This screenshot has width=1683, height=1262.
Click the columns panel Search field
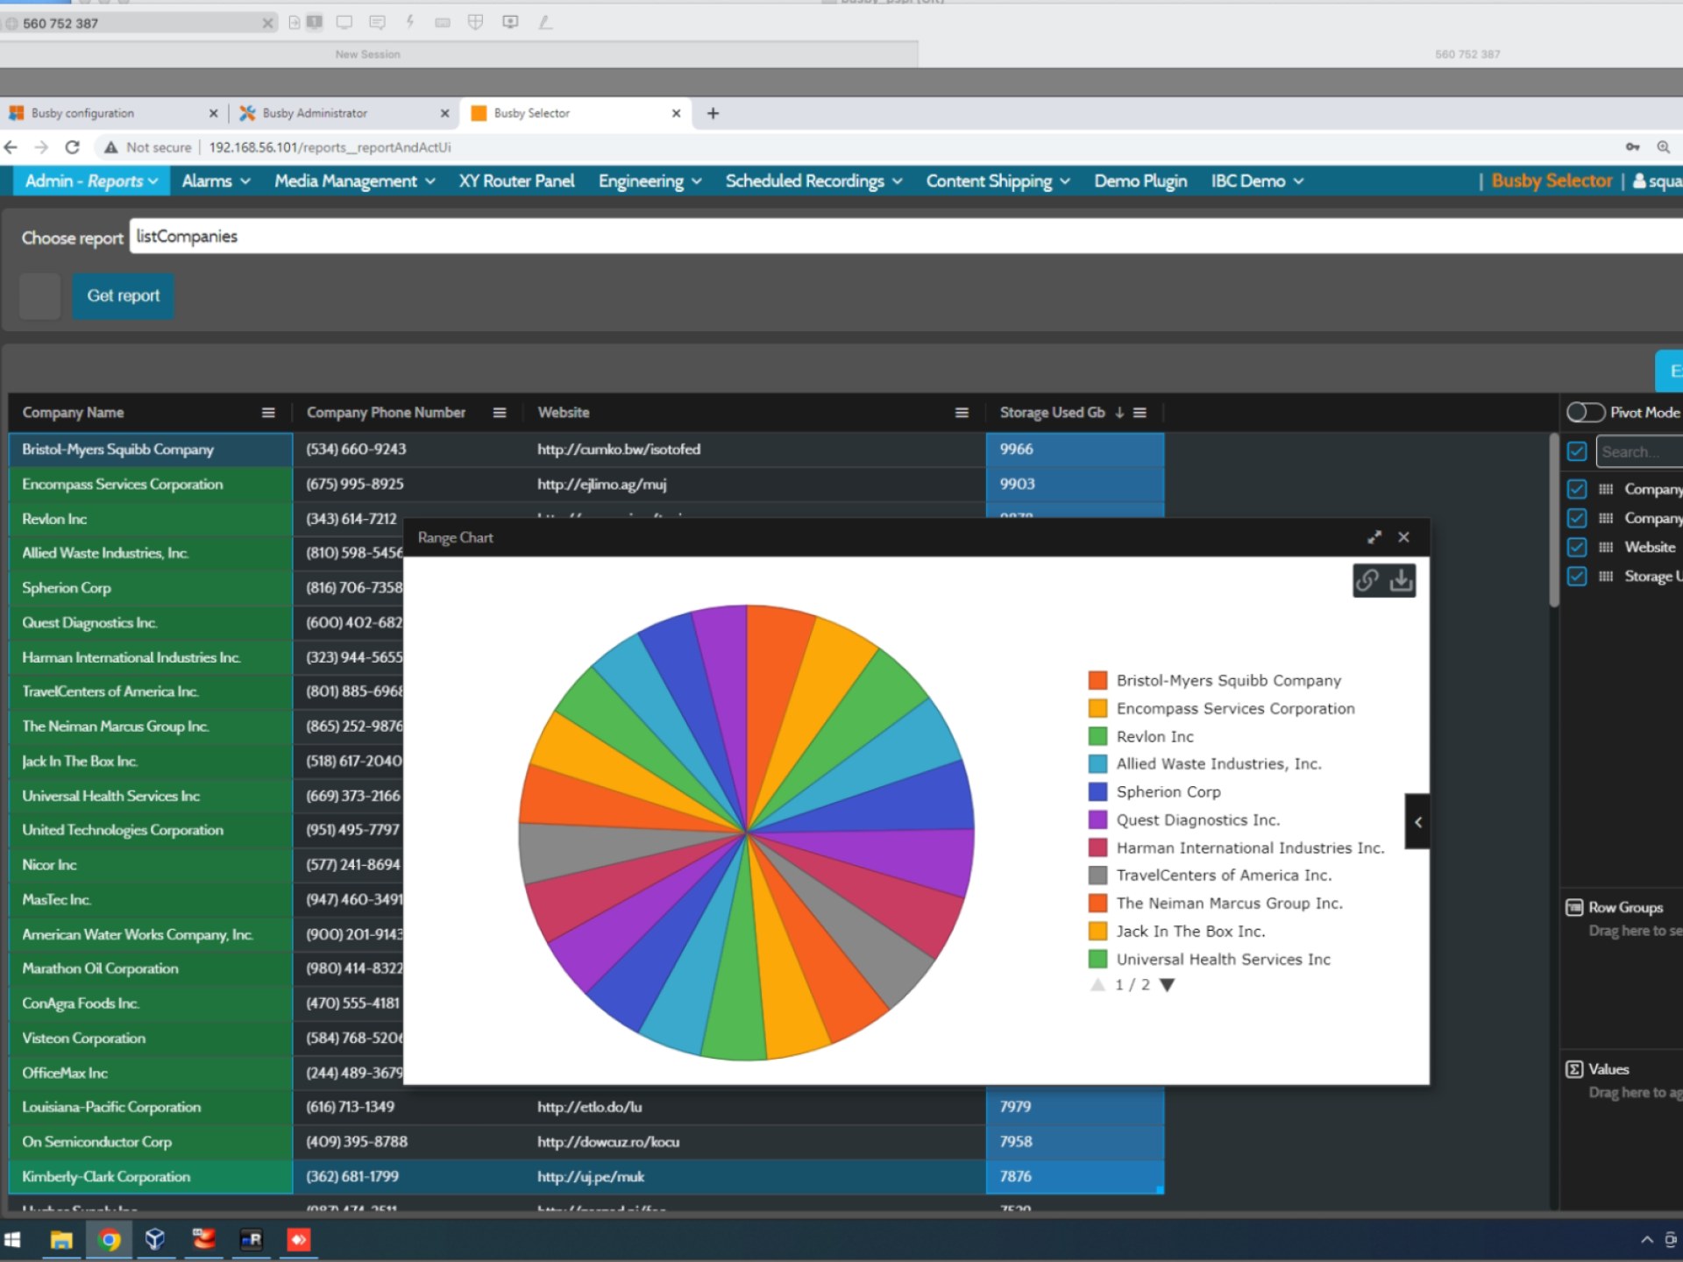point(1639,452)
